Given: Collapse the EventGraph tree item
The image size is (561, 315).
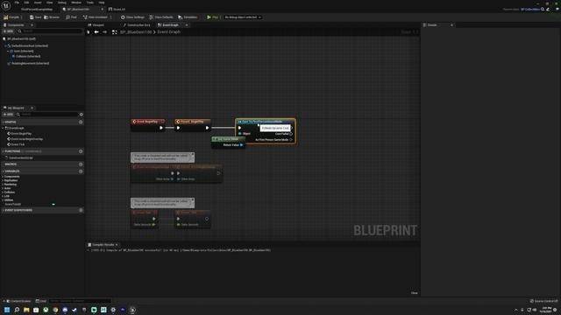Looking at the screenshot, I should tap(4, 128).
